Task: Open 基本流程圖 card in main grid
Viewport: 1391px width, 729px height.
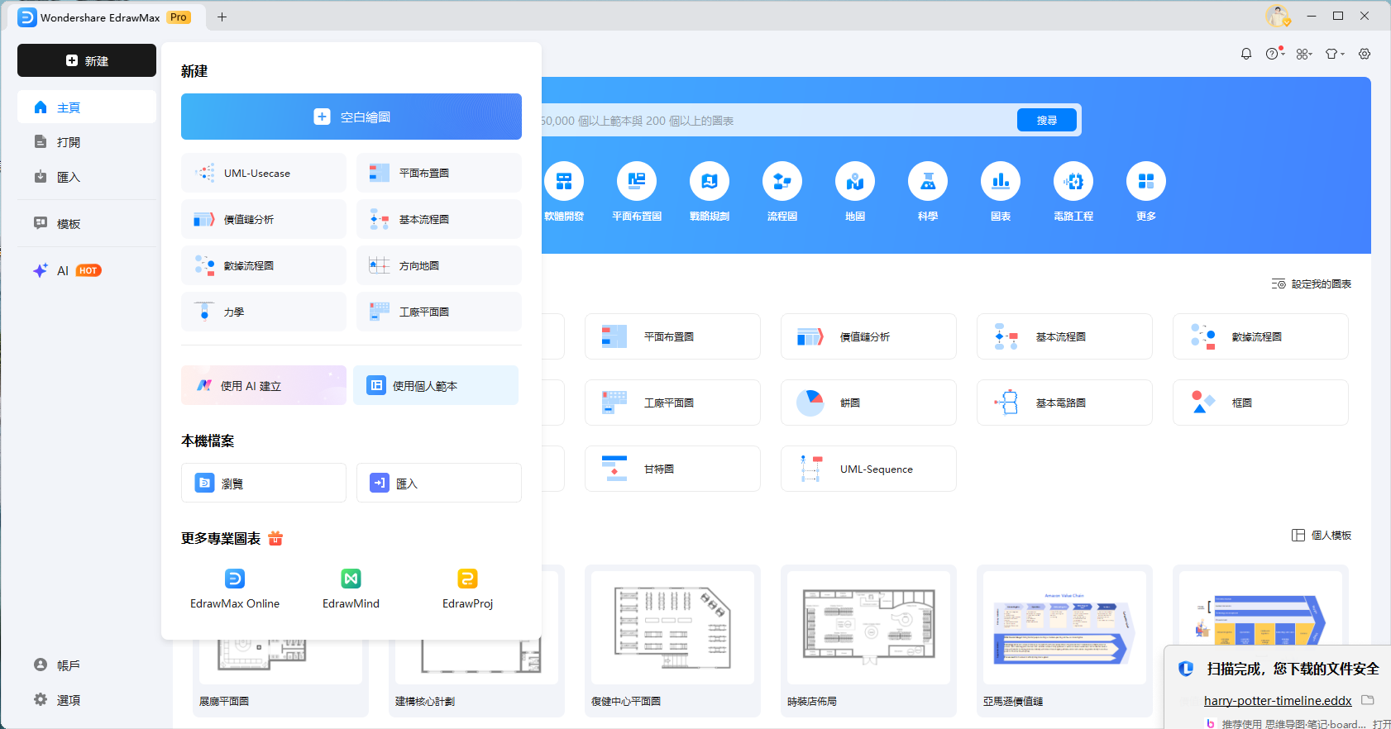Action: (1064, 336)
